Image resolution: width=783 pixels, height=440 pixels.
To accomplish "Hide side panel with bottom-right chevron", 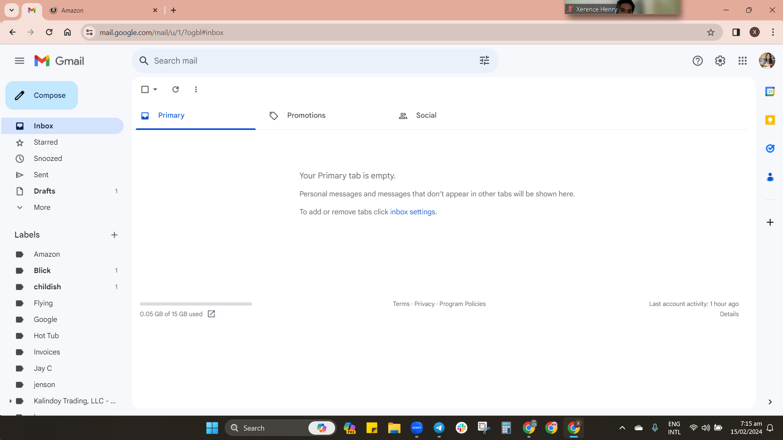I will point(770,402).
